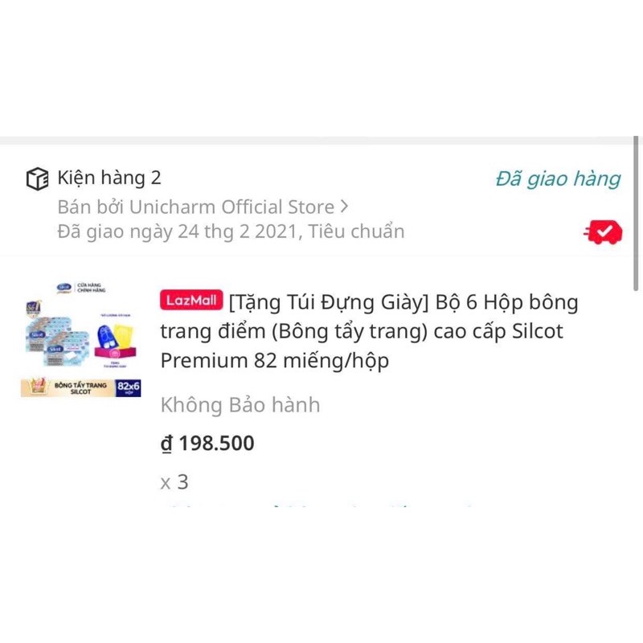
Task: Click the Không Bảo hành warranty label
Action: (x=240, y=405)
